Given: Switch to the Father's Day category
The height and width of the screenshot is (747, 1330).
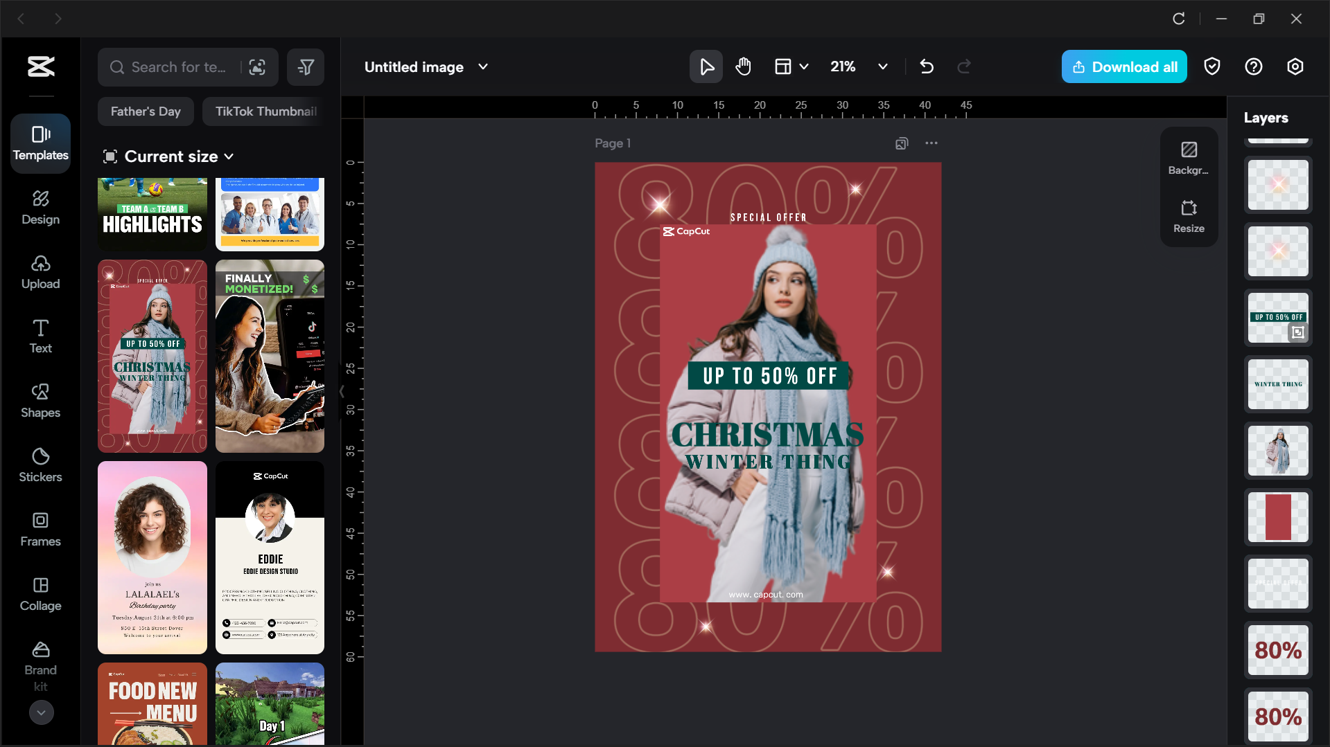Looking at the screenshot, I should (x=146, y=111).
